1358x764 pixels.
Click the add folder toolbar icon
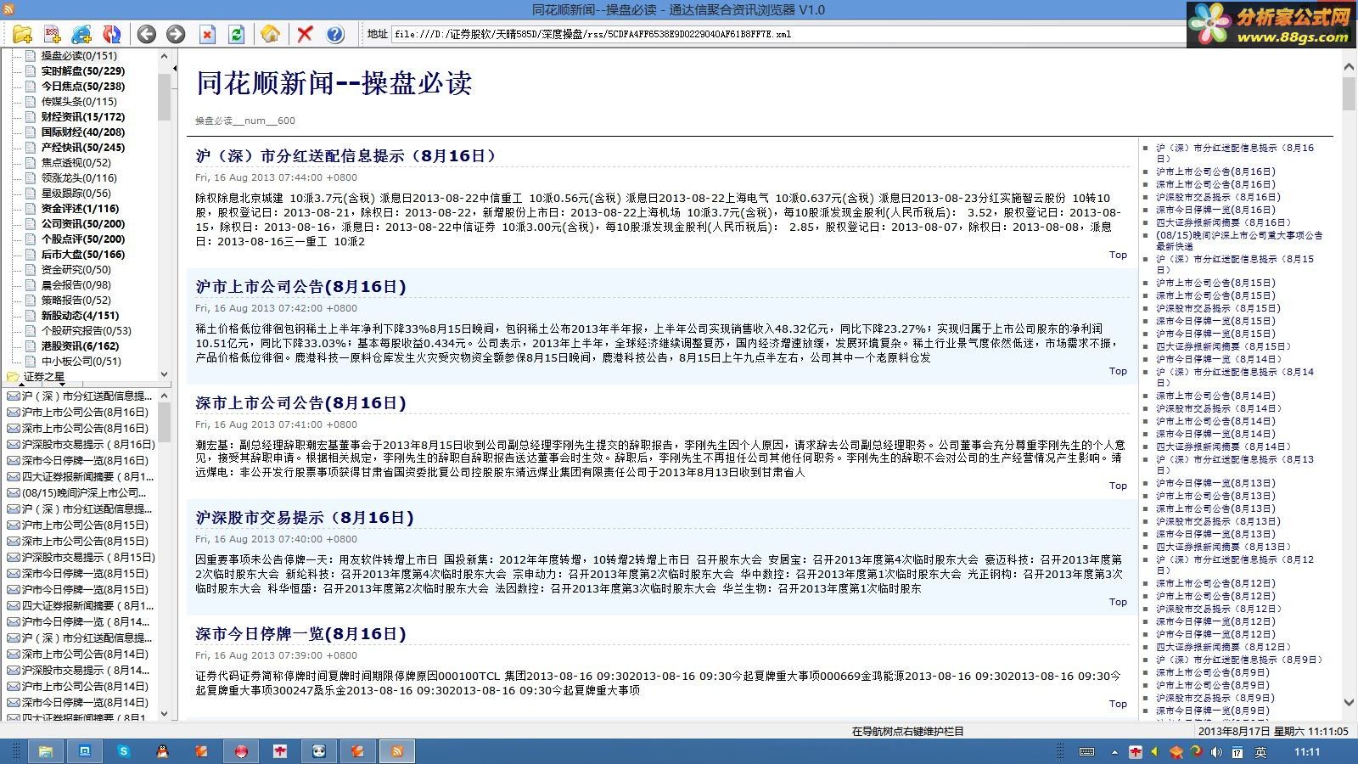[x=23, y=35]
